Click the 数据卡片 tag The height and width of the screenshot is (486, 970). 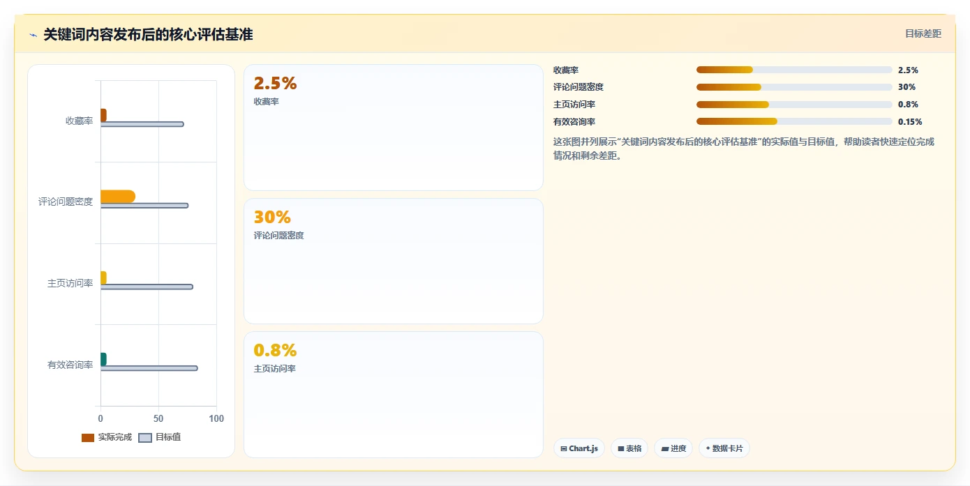coord(724,448)
